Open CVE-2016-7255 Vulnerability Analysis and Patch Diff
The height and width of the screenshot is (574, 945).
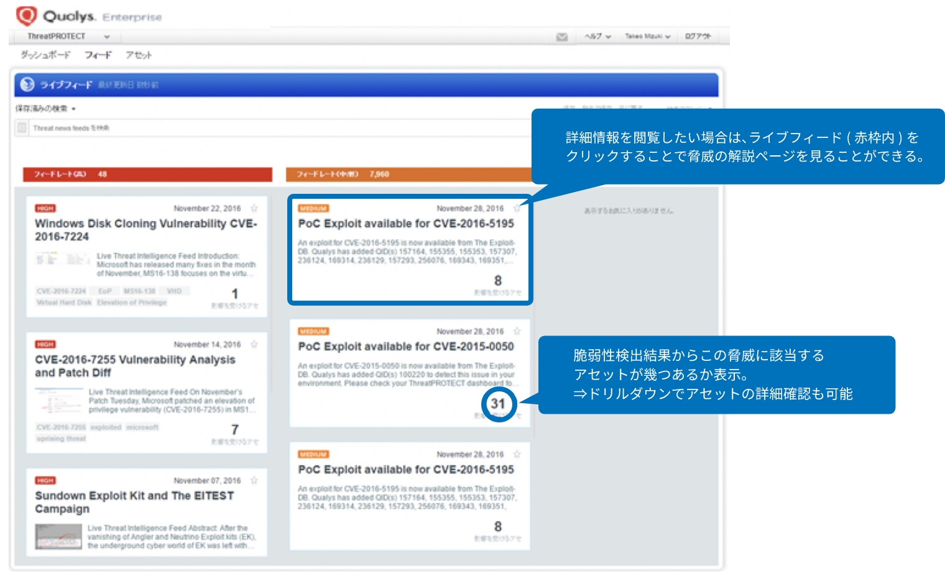135,366
